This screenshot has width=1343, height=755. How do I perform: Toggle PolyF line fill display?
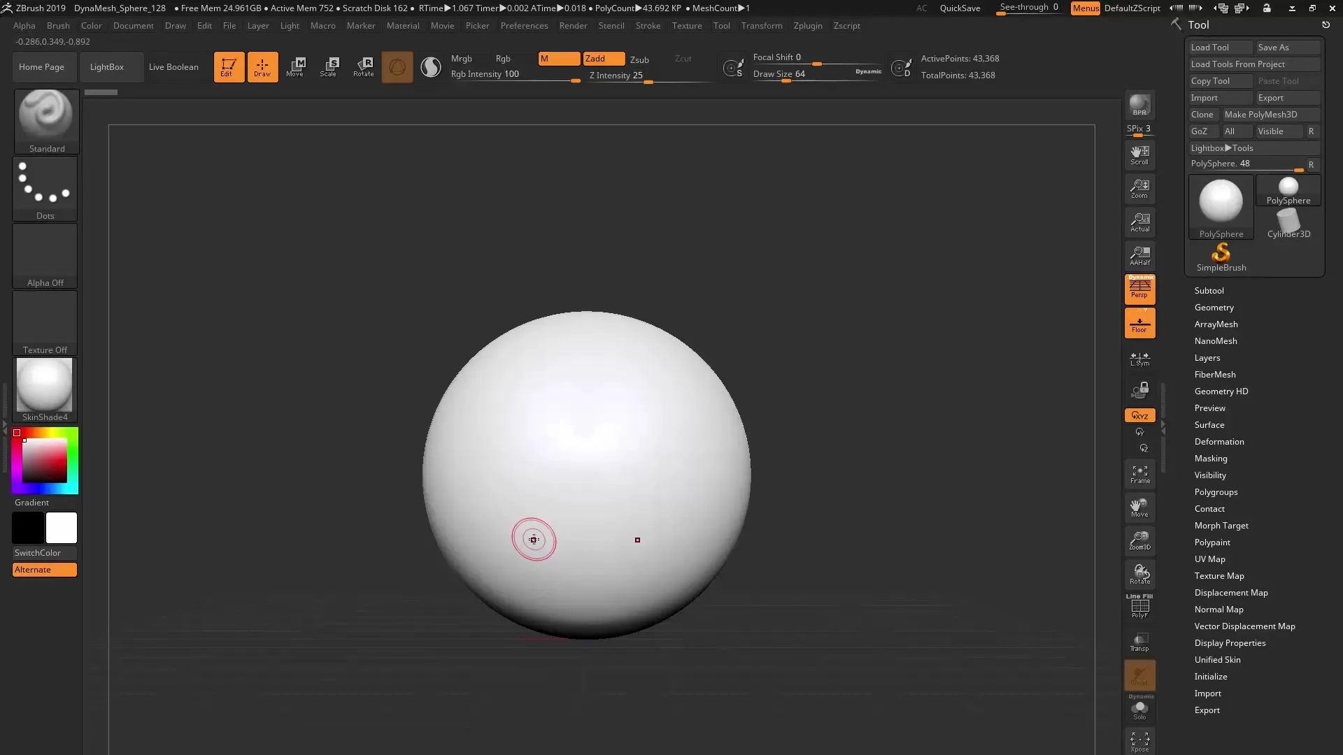click(1139, 606)
